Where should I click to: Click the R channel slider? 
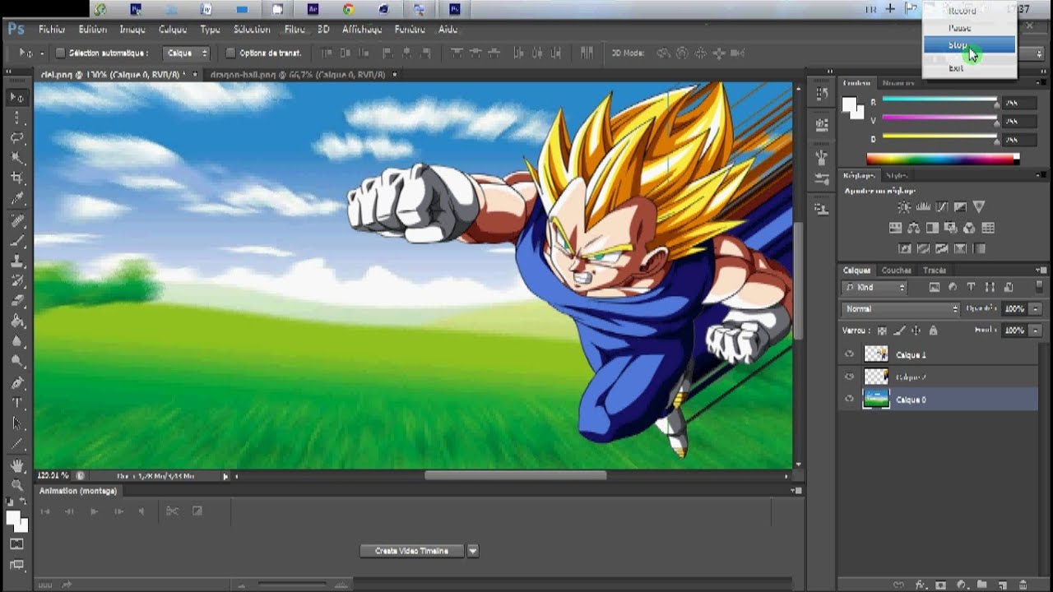tap(939, 101)
